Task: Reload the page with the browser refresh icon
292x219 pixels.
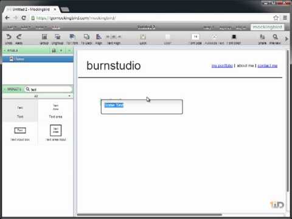Action: (x=24, y=18)
